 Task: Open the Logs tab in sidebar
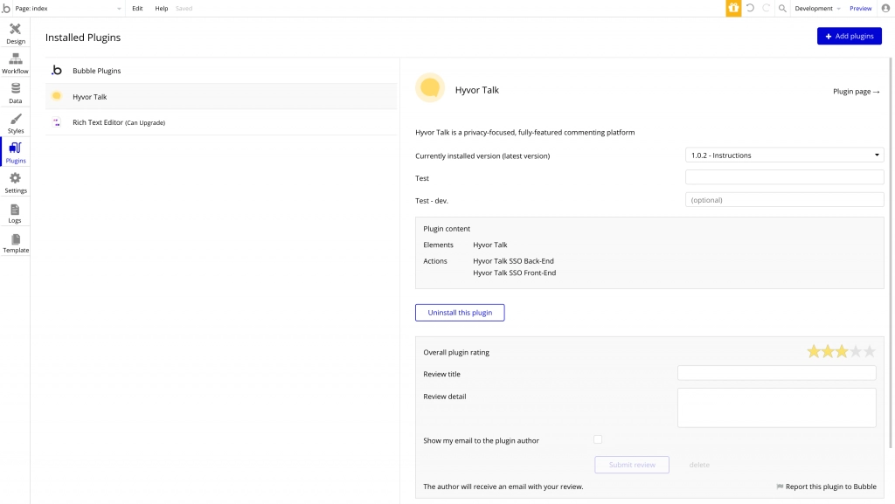[16, 212]
